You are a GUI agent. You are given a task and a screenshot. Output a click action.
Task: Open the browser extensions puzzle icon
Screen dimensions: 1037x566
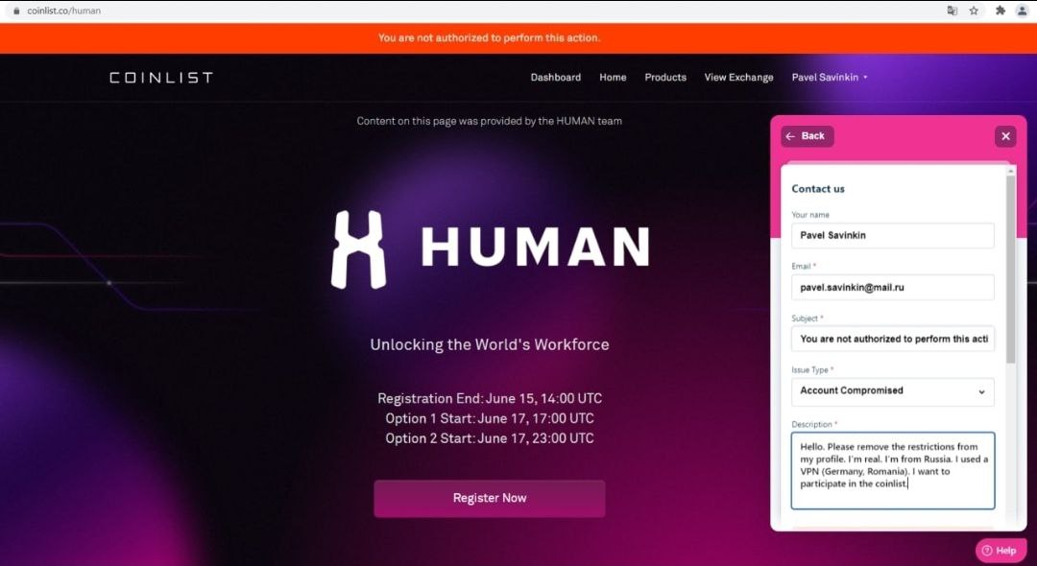coord(1000,11)
